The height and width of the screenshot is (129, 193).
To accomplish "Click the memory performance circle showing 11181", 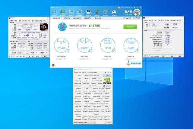I will click(108, 45).
